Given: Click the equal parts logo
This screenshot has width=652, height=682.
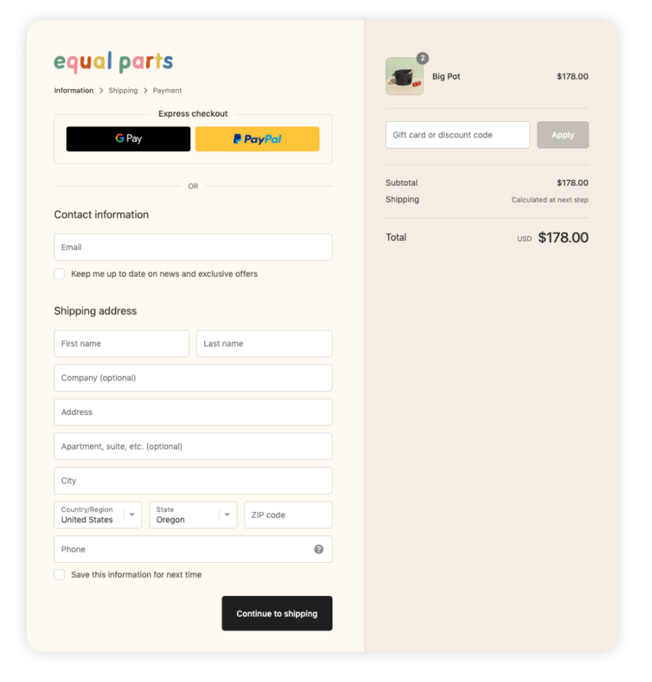Looking at the screenshot, I should [113, 62].
